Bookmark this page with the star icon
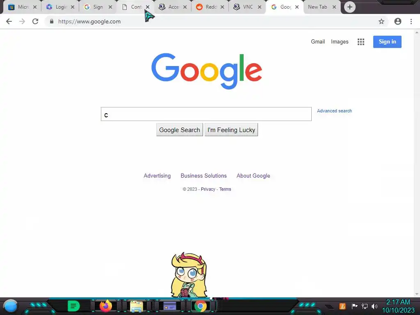420x315 pixels. (381, 21)
